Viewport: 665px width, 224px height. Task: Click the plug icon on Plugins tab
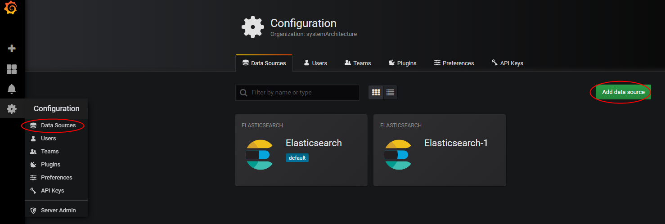pos(392,63)
